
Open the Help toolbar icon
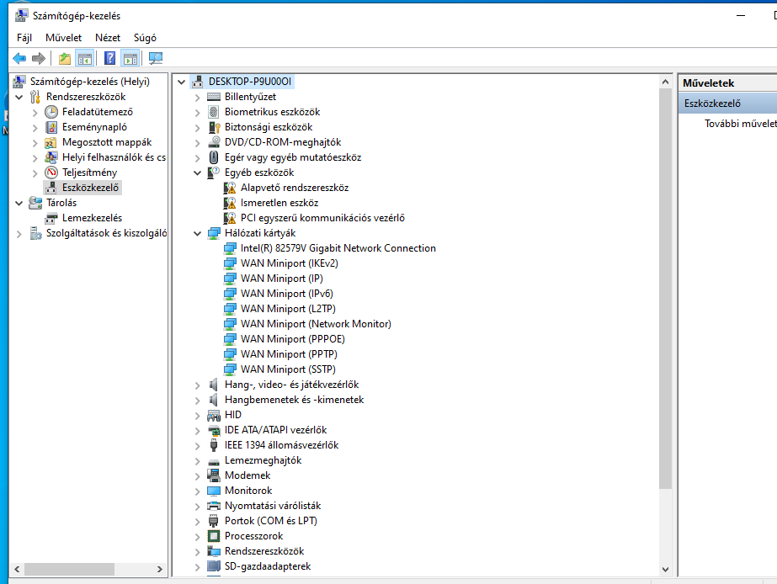click(110, 58)
